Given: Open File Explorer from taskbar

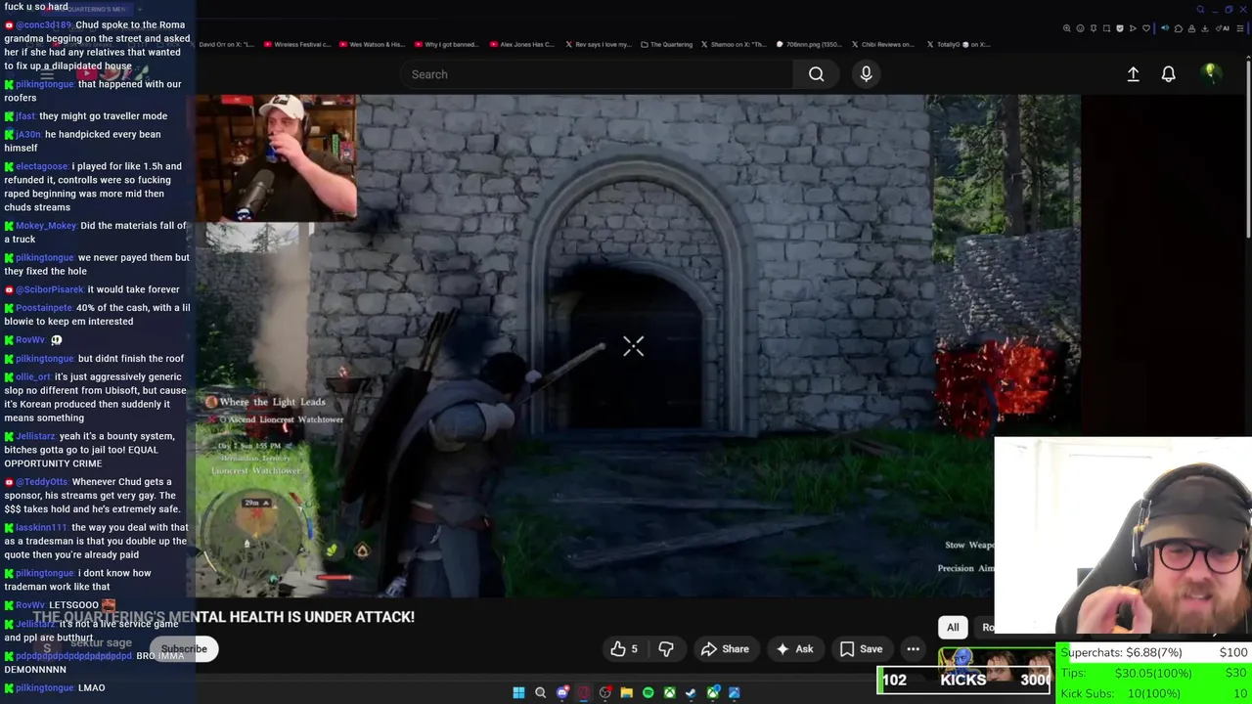Looking at the screenshot, I should [x=626, y=692].
